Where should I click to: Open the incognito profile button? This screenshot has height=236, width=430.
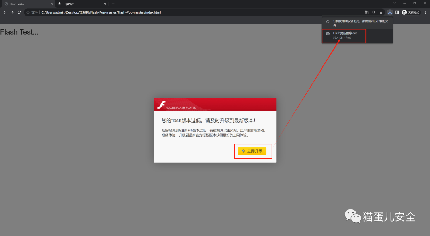pos(410,12)
